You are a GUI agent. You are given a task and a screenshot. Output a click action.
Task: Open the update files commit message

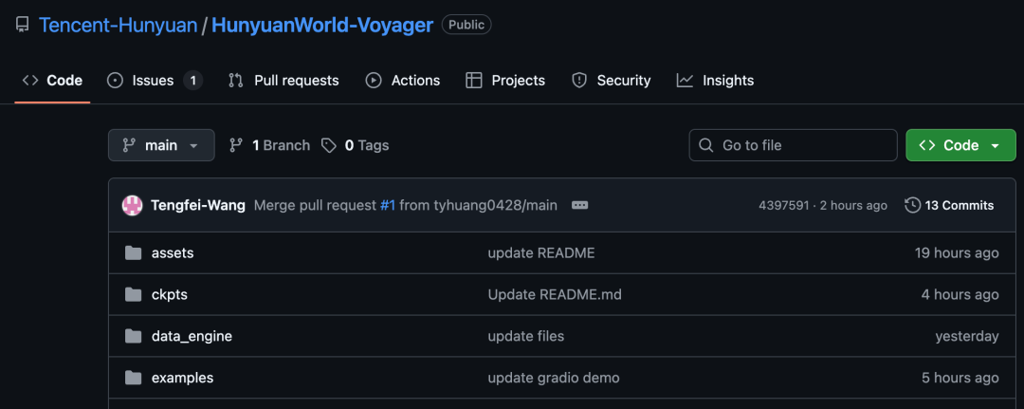(x=525, y=337)
